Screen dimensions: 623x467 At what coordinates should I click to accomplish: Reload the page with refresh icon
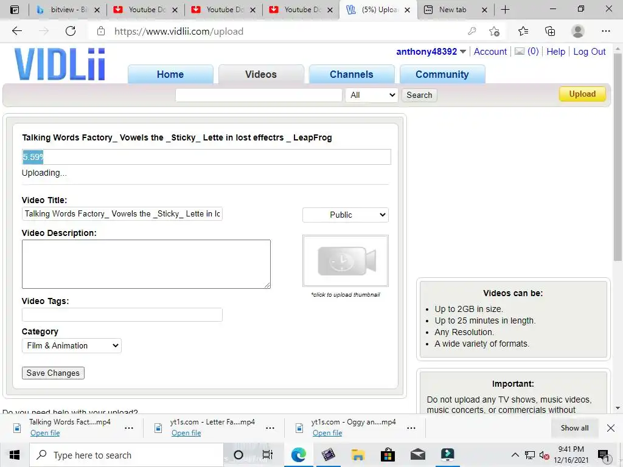[x=71, y=31]
